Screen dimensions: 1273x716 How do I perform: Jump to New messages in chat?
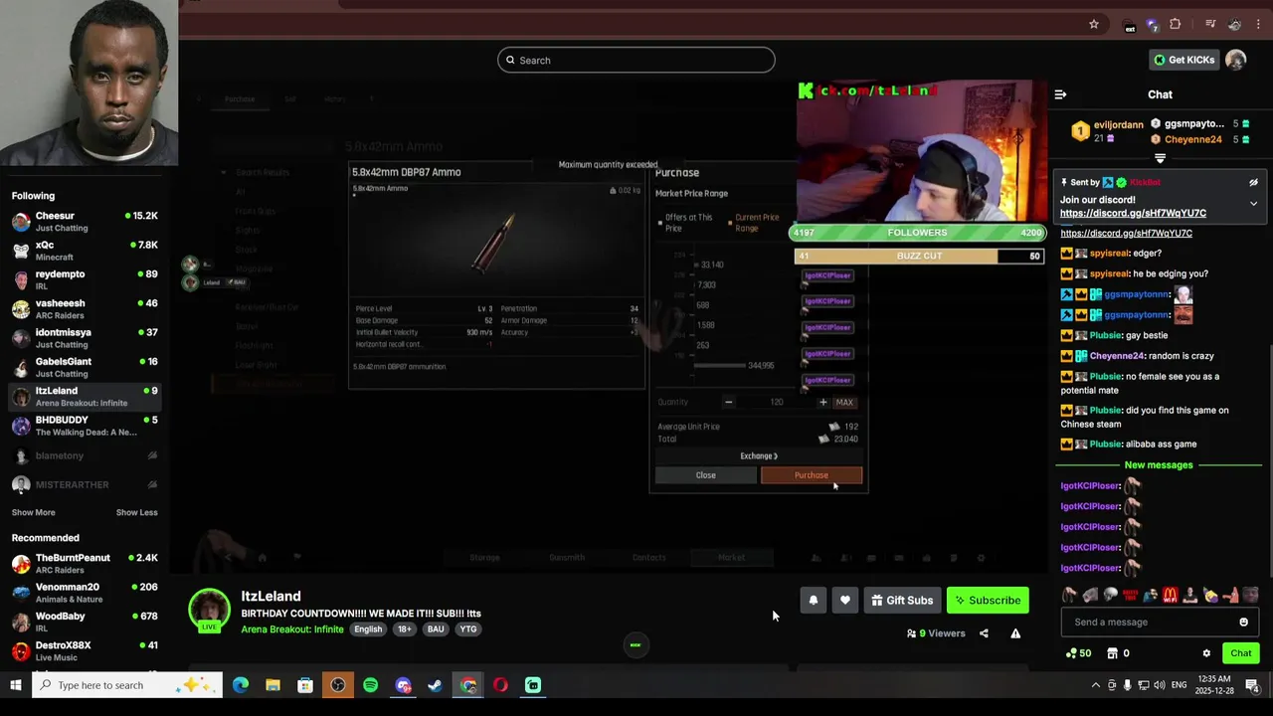point(1158,465)
